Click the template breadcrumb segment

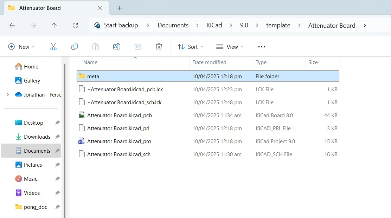(278, 25)
